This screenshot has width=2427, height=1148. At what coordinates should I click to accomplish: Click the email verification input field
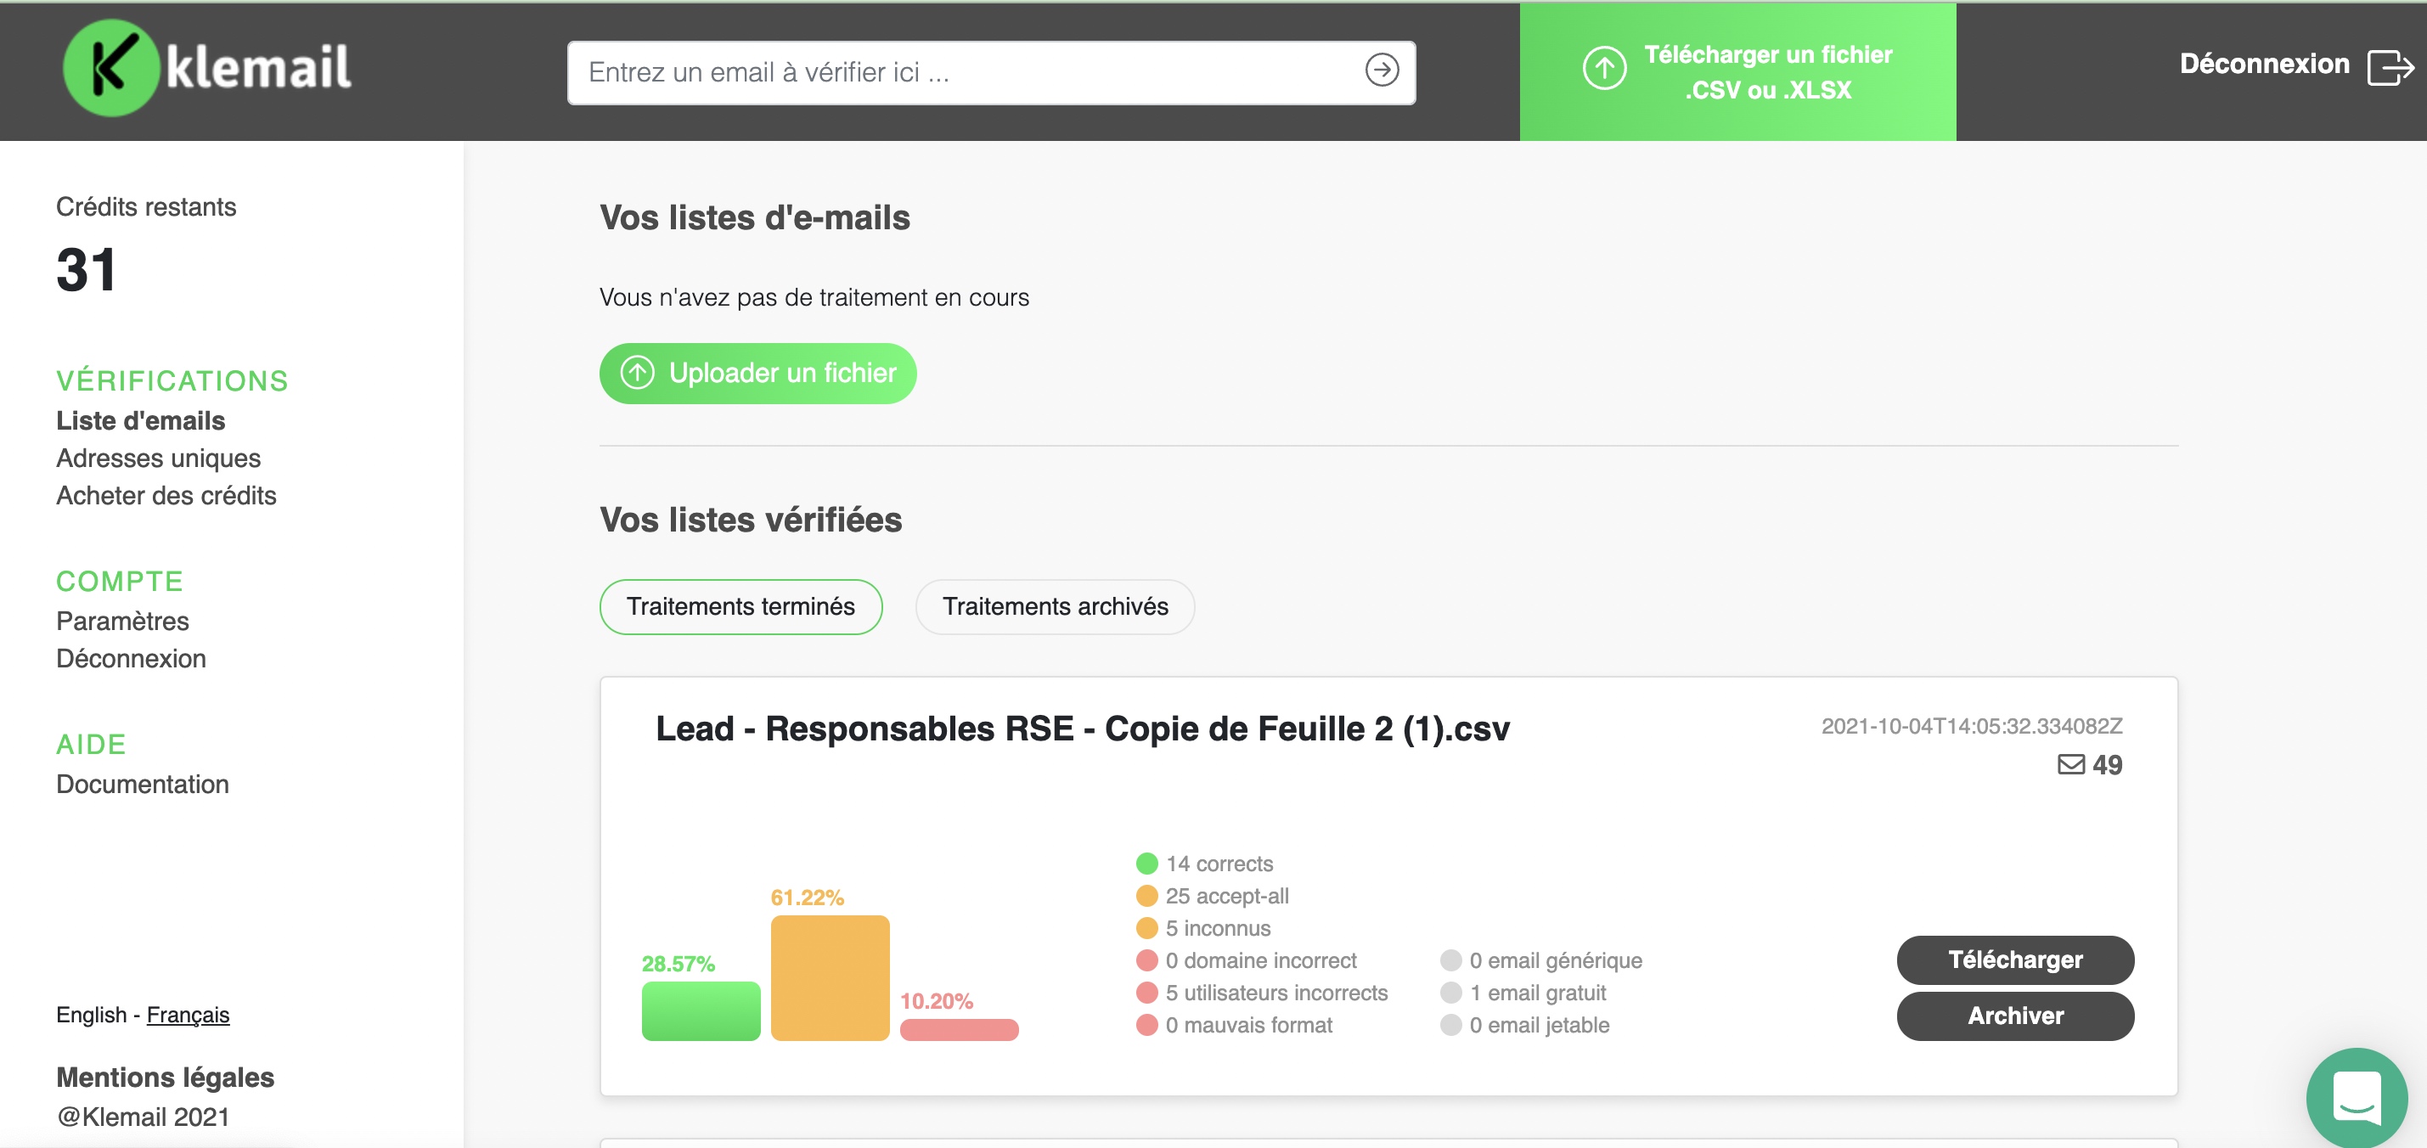[942, 70]
